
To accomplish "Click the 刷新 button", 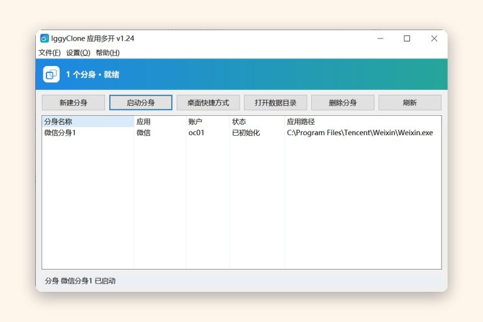I will (410, 103).
